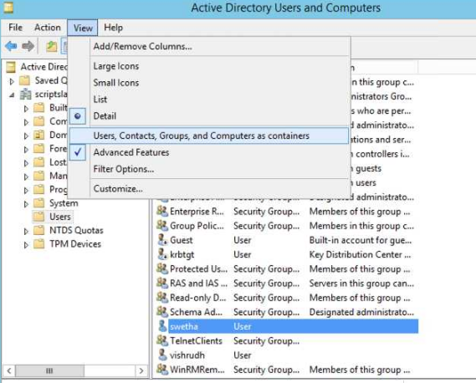Image resolution: width=476 pixels, height=383 pixels.
Task: Click the TelnetClients group icon
Action: pos(162,340)
